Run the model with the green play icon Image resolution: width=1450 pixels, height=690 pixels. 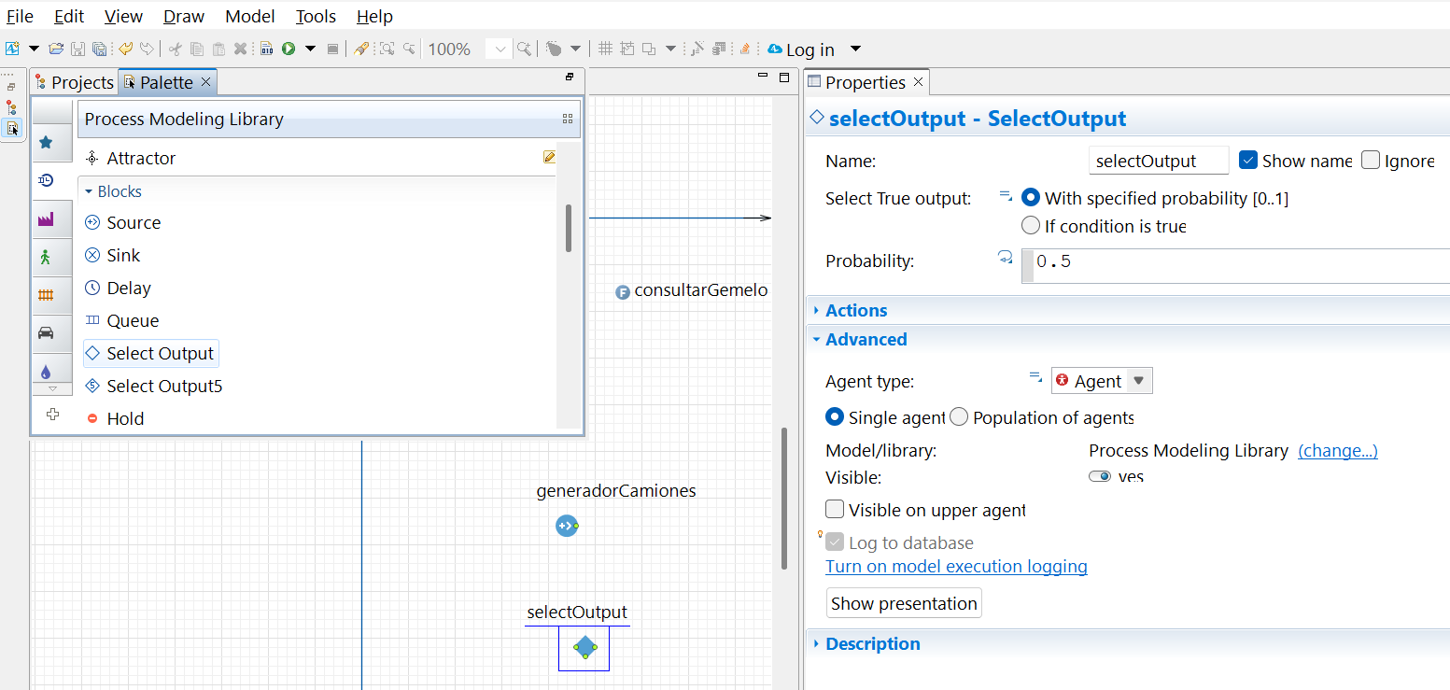pos(289,49)
